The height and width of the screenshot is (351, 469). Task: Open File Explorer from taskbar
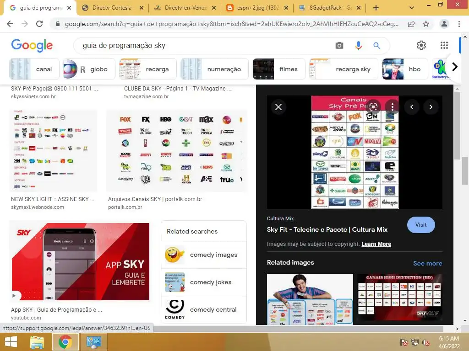37,342
